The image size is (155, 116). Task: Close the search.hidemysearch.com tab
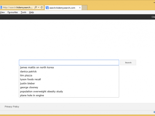(x=80, y=8)
